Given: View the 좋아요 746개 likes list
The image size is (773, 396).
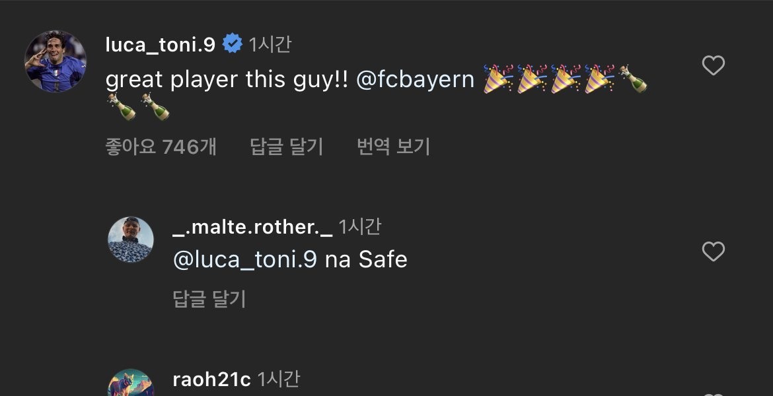Looking at the screenshot, I should [x=161, y=147].
